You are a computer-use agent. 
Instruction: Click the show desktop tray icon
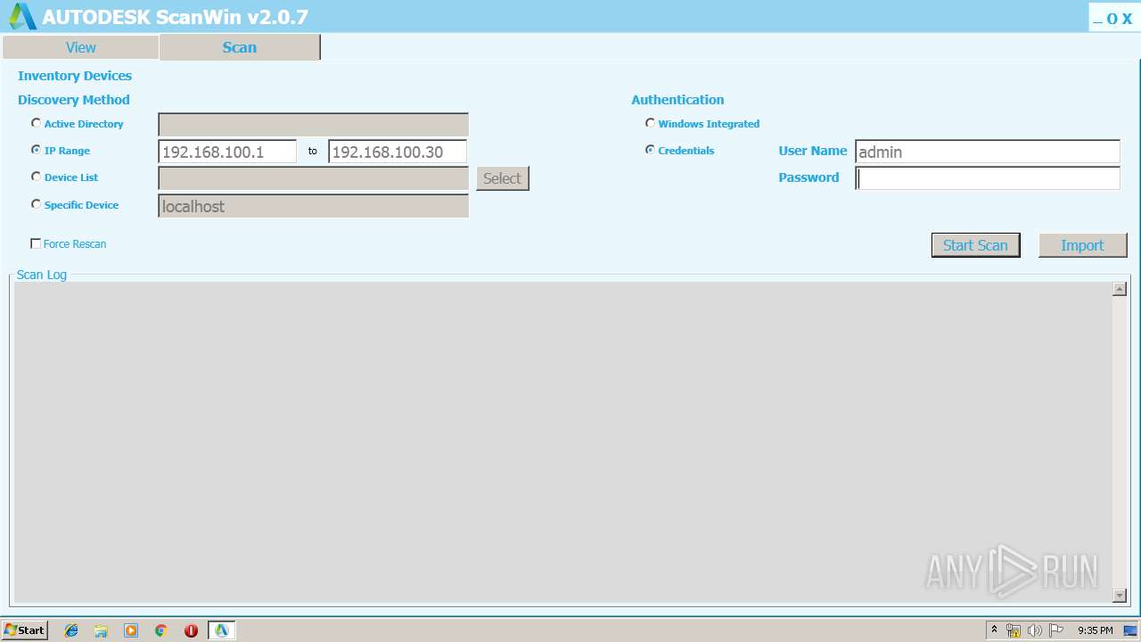(x=1130, y=630)
